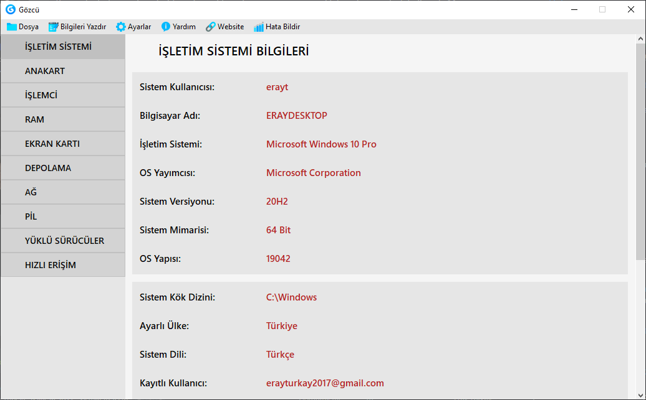Close the Gözcü window

631,9
